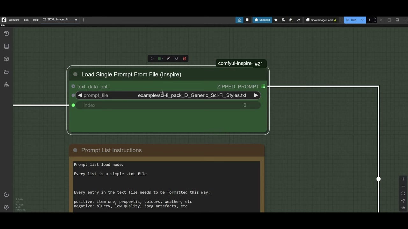Expand the Run options dropdown arrow
The width and height of the screenshot is (408, 229).
pos(362,20)
